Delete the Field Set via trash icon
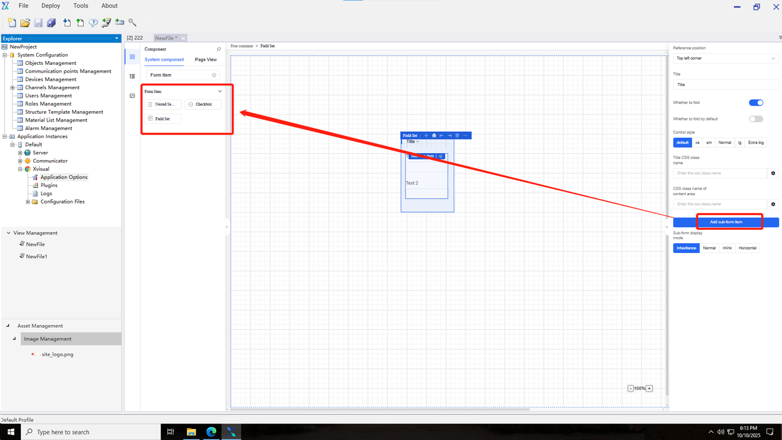This screenshot has width=782, height=440. (x=457, y=136)
